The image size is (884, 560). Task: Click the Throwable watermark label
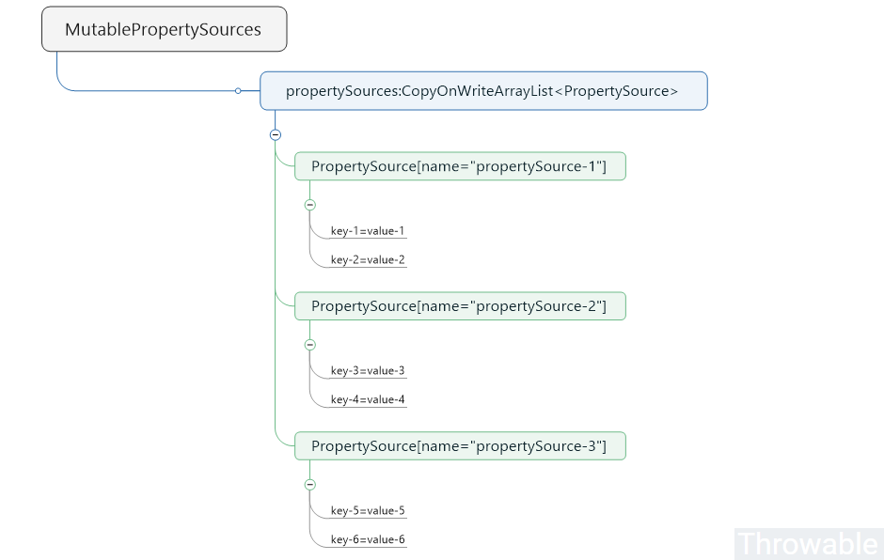tap(808, 543)
